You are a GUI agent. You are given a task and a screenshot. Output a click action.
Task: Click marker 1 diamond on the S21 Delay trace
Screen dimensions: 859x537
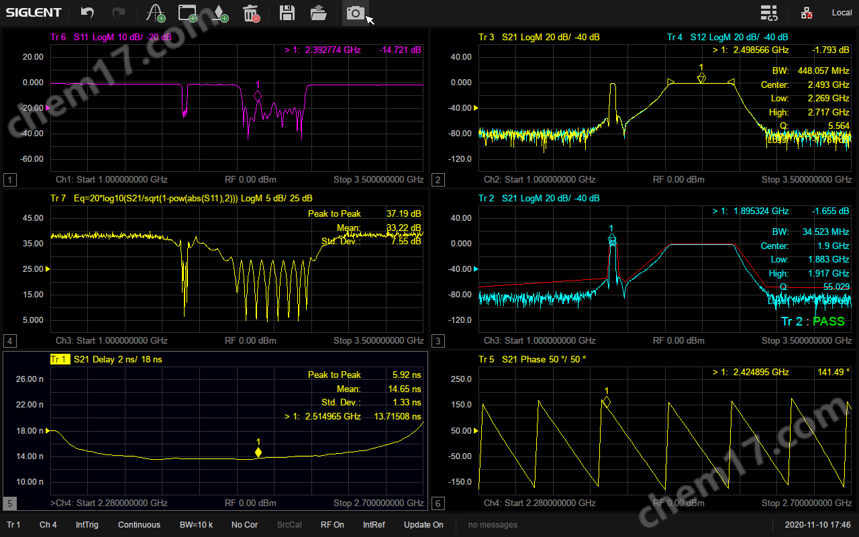click(x=258, y=452)
